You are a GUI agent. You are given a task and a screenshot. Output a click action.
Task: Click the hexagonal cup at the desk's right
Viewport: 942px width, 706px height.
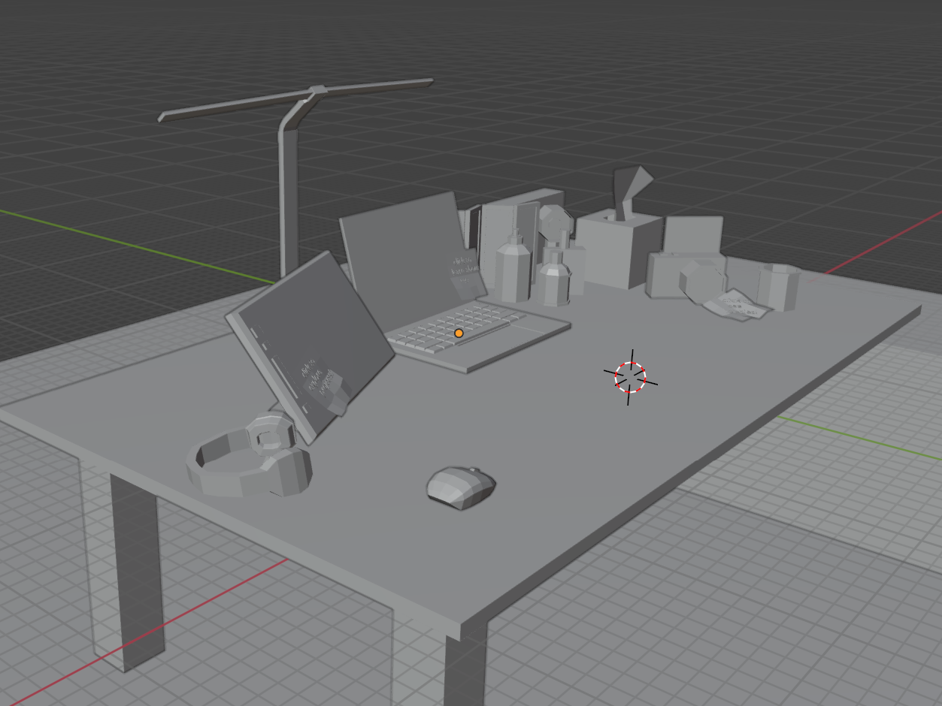(x=777, y=286)
